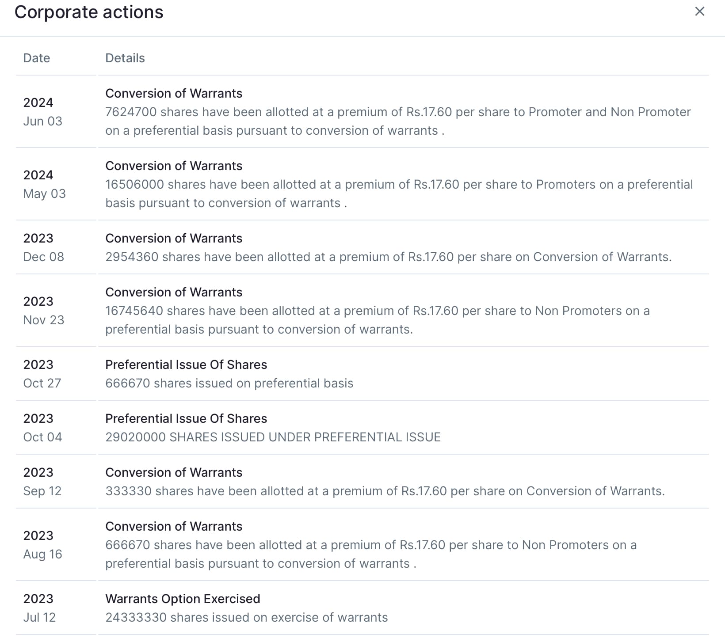Screen dimensions: 725x638
Task: Click the Details column header
Action: click(125, 58)
